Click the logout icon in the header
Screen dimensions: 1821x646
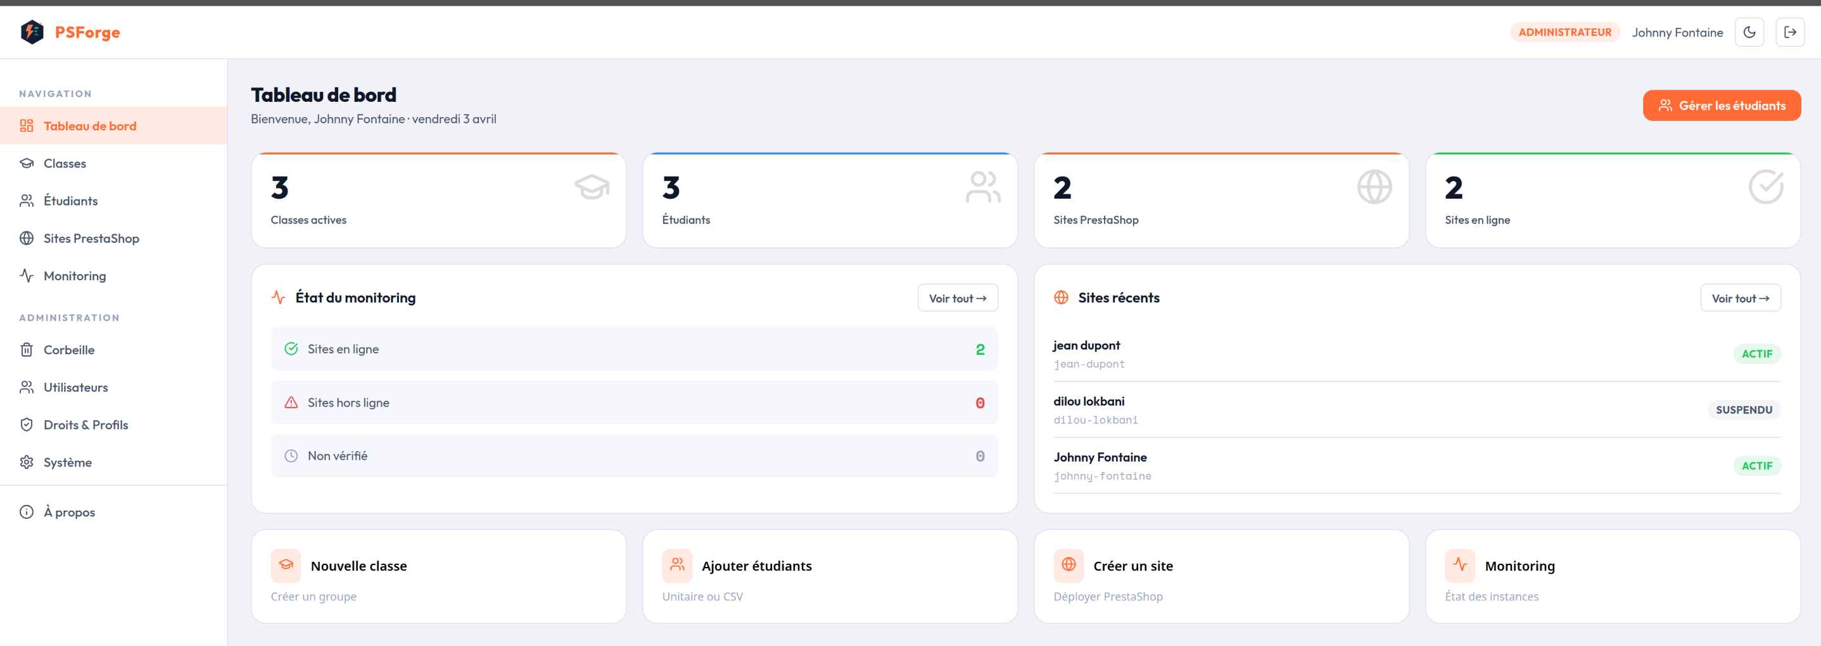click(x=1789, y=32)
